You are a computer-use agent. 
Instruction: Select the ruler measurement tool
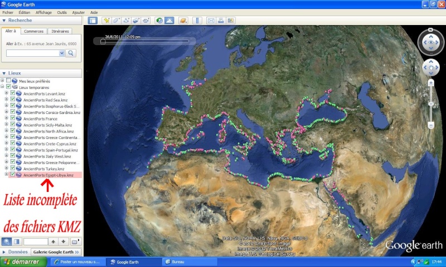pyautogui.click(x=197, y=21)
